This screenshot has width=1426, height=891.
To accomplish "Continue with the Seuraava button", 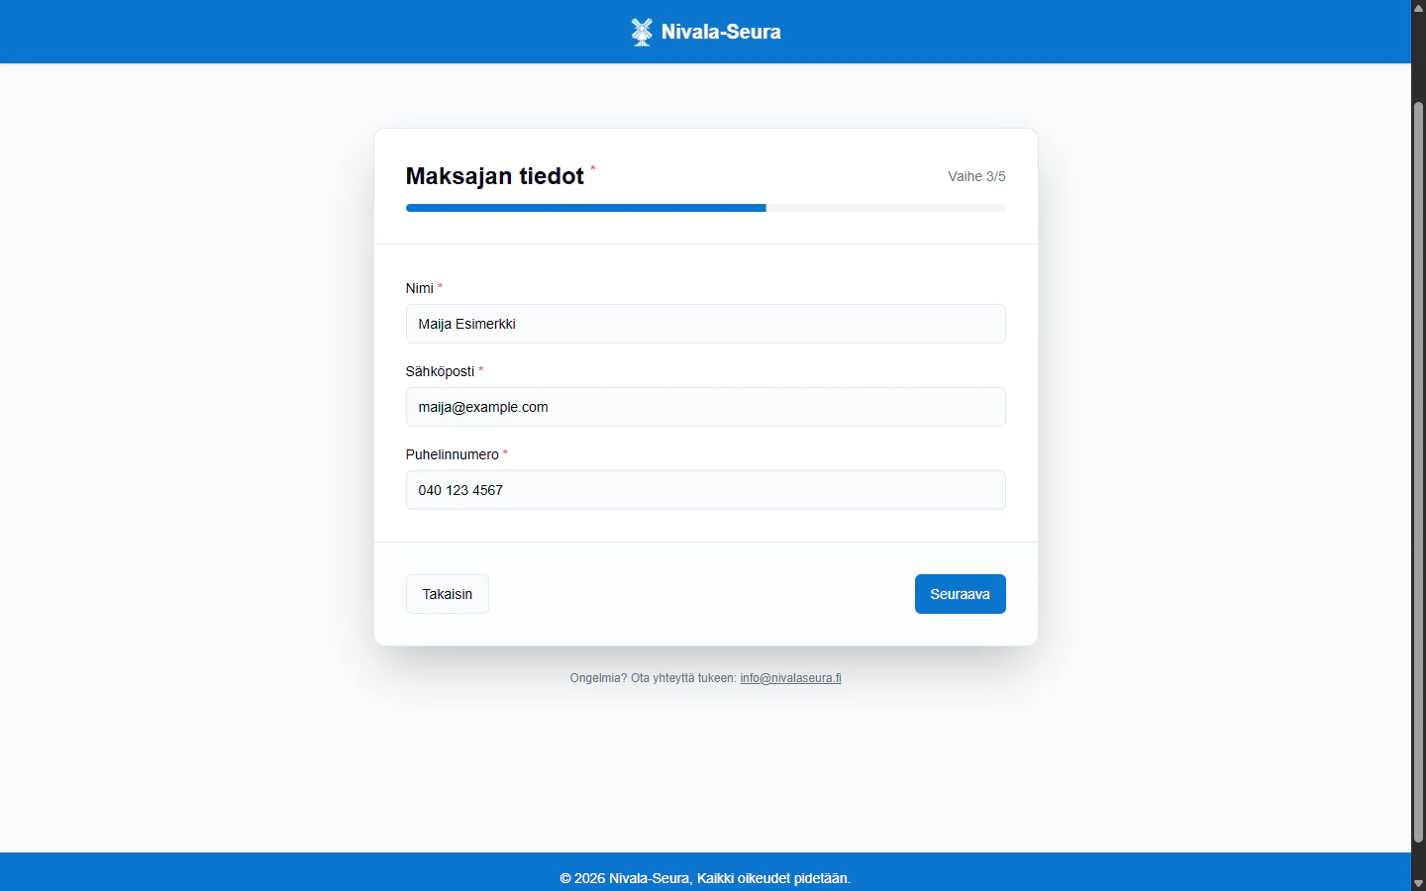I will point(961,594).
